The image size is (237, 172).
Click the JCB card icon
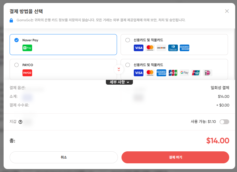click(173, 73)
